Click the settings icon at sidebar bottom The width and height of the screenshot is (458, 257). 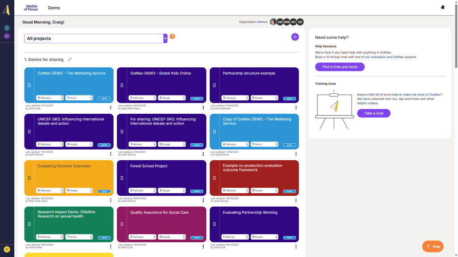point(7,249)
